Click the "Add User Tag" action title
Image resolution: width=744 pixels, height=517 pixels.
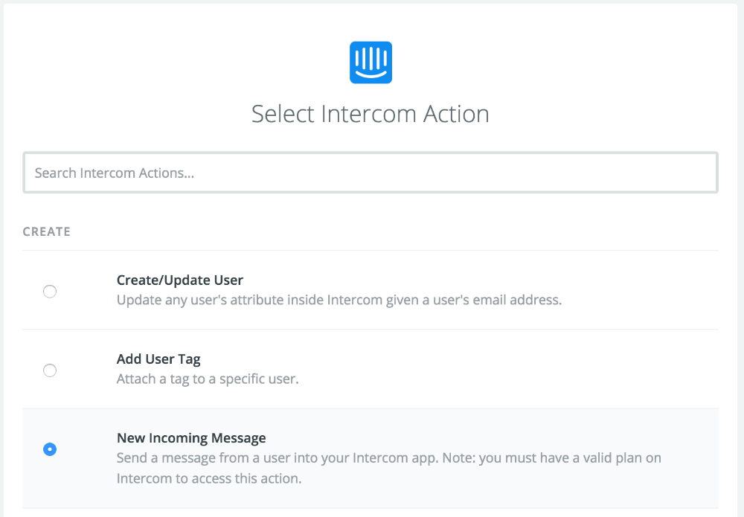click(158, 359)
